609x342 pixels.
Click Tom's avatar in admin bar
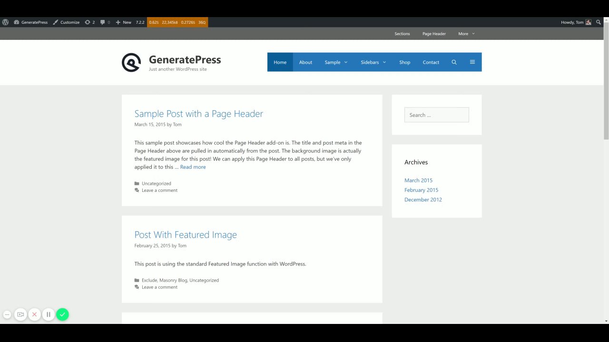(x=589, y=22)
